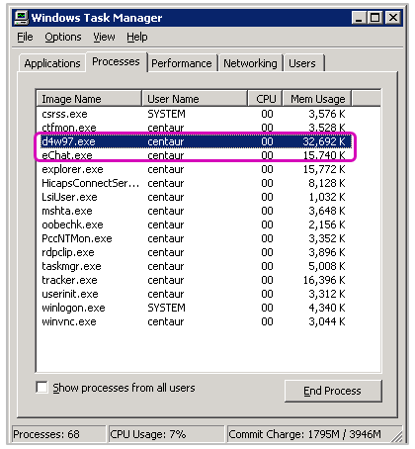Select the Processes tab
The width and height of the screenshot is (415, 449).
[116, 61]
